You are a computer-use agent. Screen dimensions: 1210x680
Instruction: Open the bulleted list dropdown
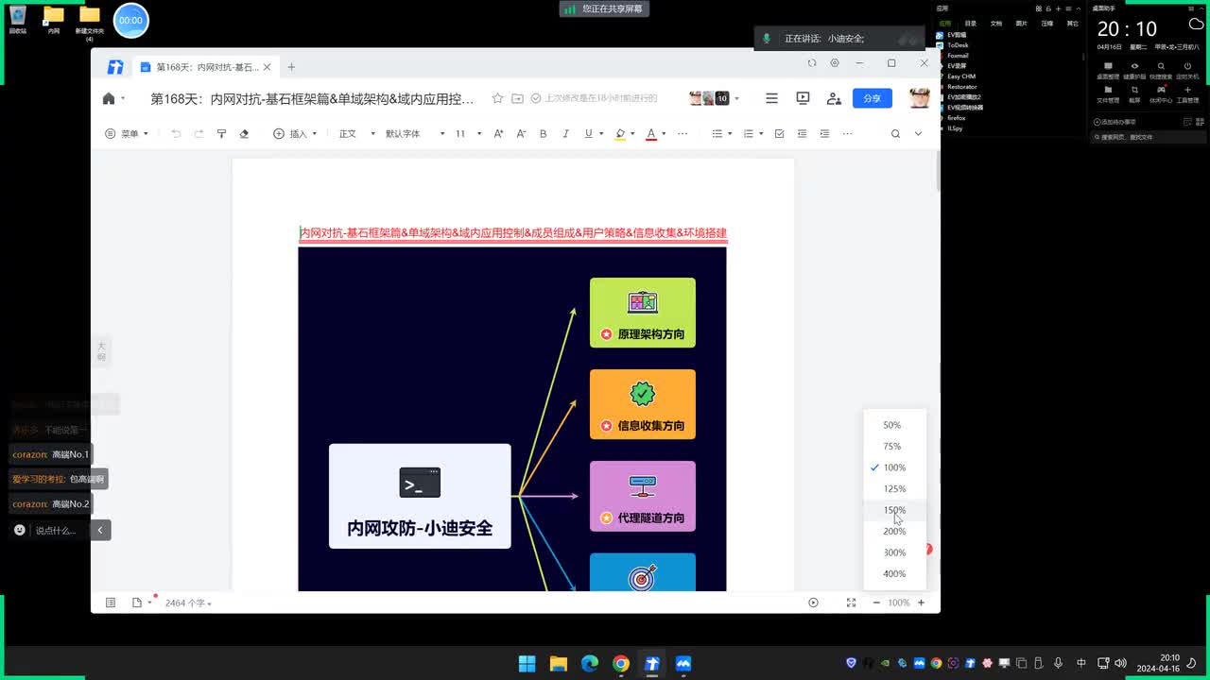pos(721,134)
